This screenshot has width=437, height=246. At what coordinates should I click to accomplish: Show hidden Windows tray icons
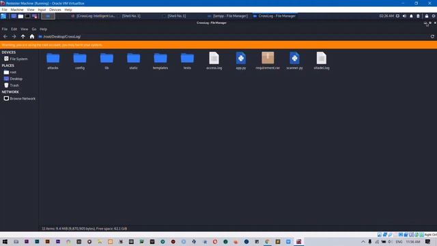pyautogui.click(x=363, y=242)
